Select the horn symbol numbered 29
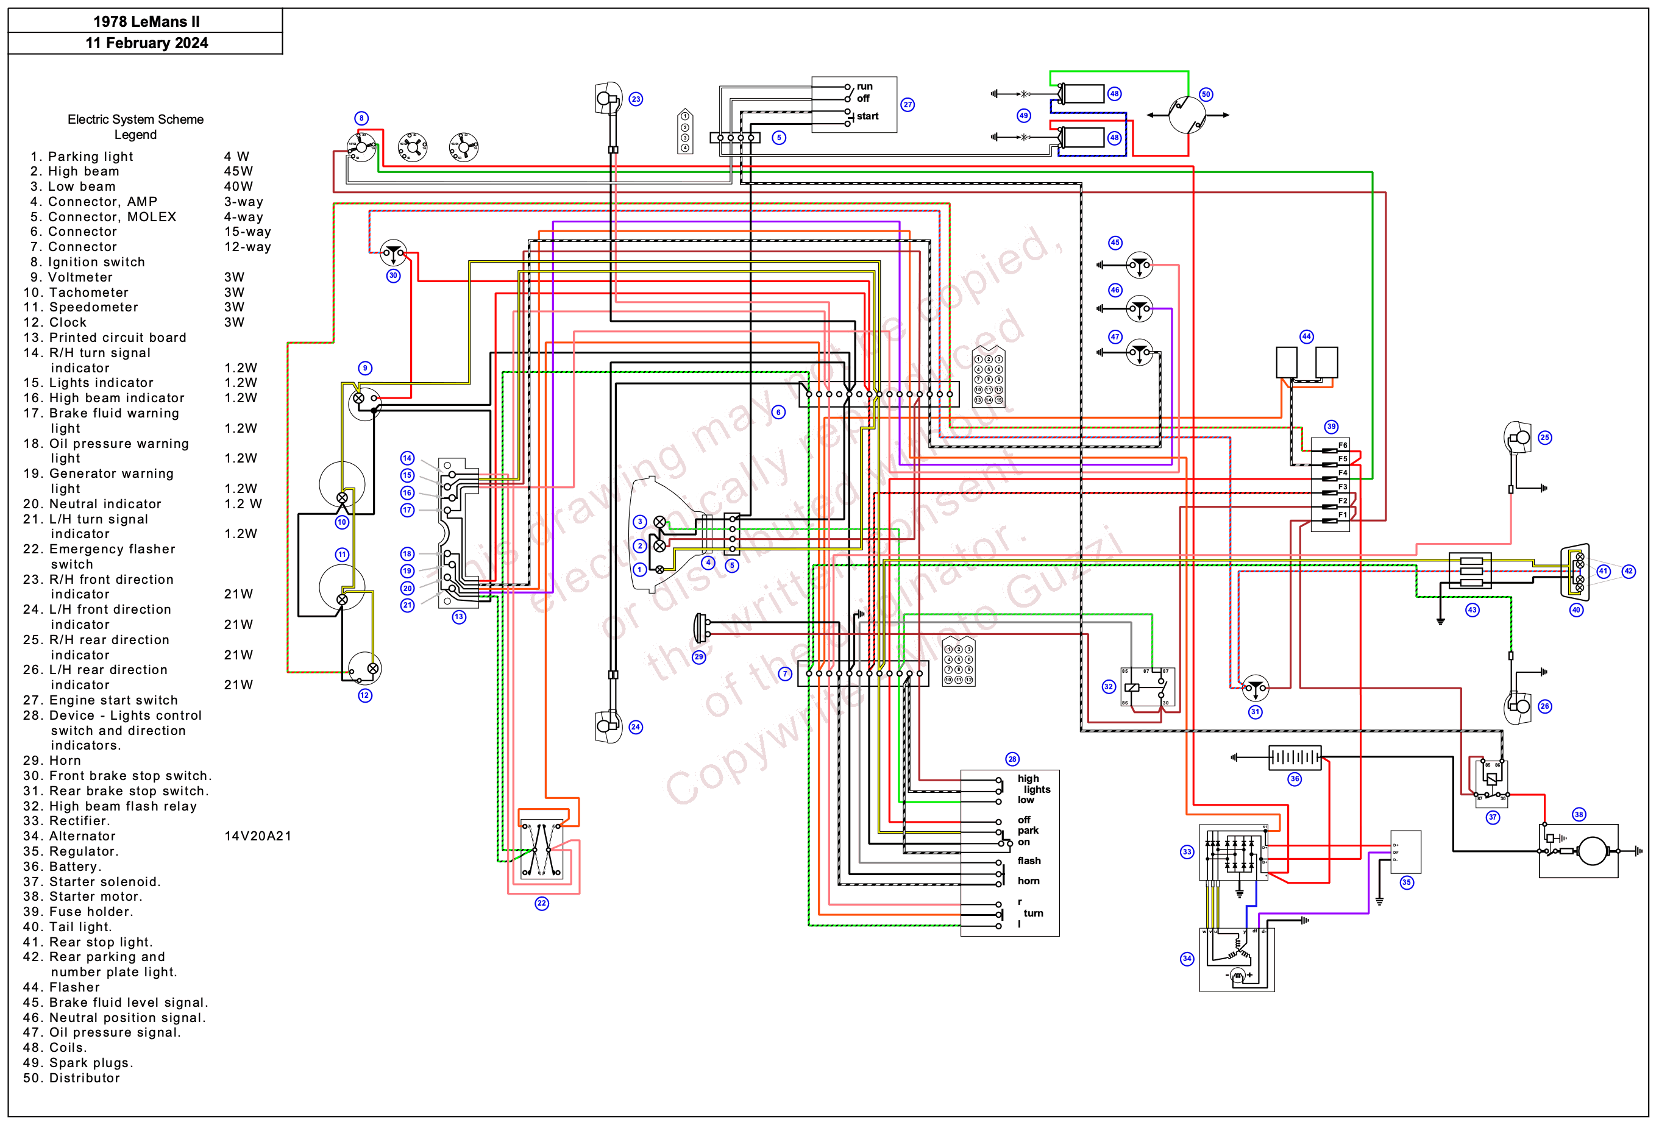Viewport: 1659px width, 1125px height. click(703, 628)
